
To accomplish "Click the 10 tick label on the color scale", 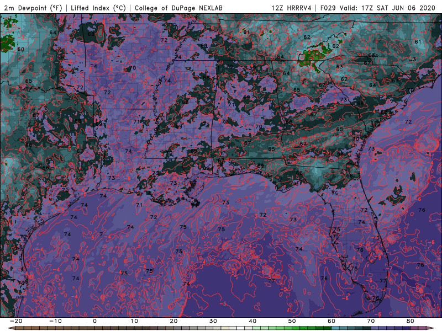I will (x=134, y=321).
